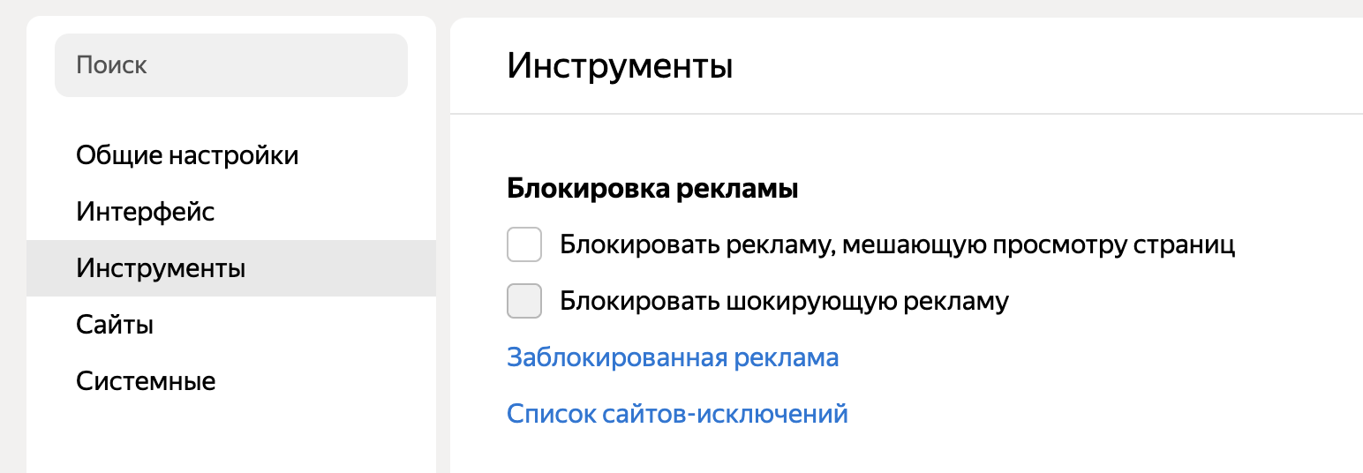Select Инструменты in the sidebar
This screenshot has height=473, width=1363.
point(161,268)
